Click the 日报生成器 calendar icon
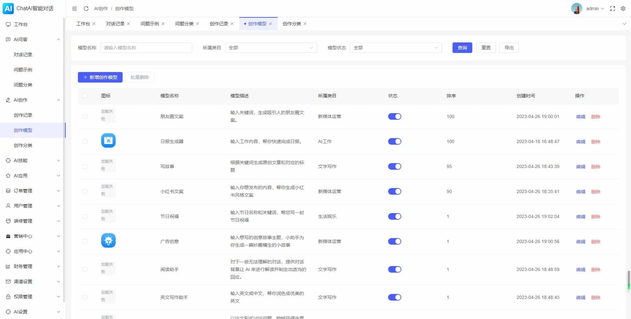The width and height of the screenshot is (631, 319). click(x=108, y=141)
